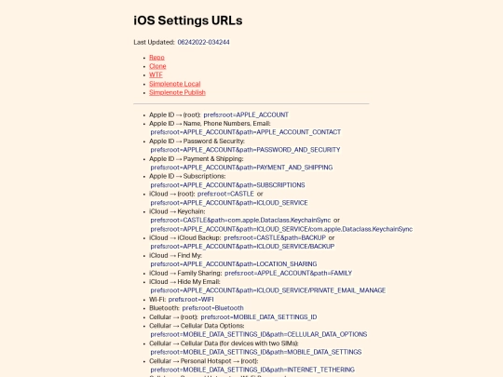The height and width of the screenshot is (377, 503).
Task: Open the Repo link
Action: click(x=156, y=58)
